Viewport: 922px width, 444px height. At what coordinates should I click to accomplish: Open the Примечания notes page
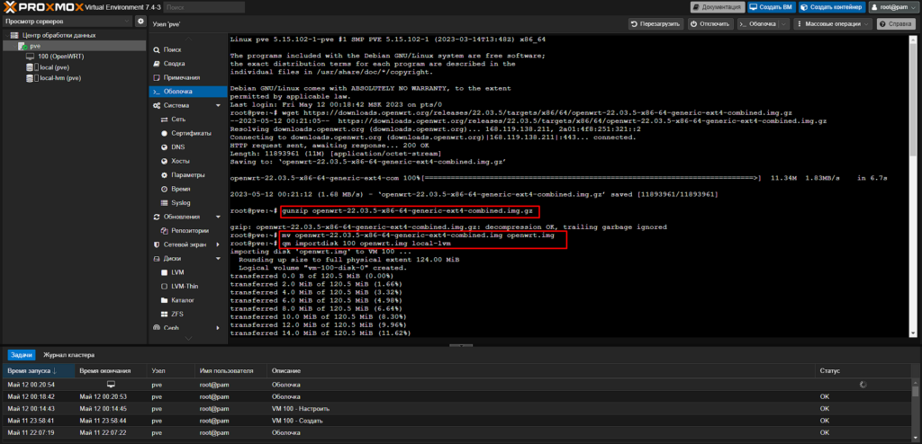tap(182, 77)
